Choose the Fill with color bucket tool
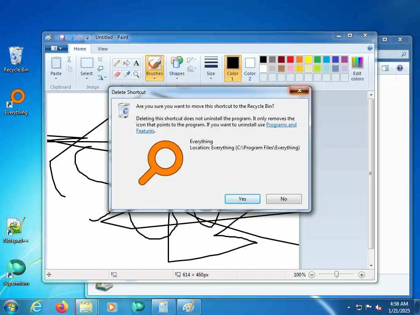 pyautogui.click(x=126, y=63)
